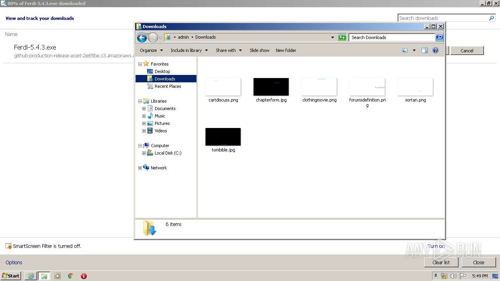Click the Change your view icon

pos(405,50)
